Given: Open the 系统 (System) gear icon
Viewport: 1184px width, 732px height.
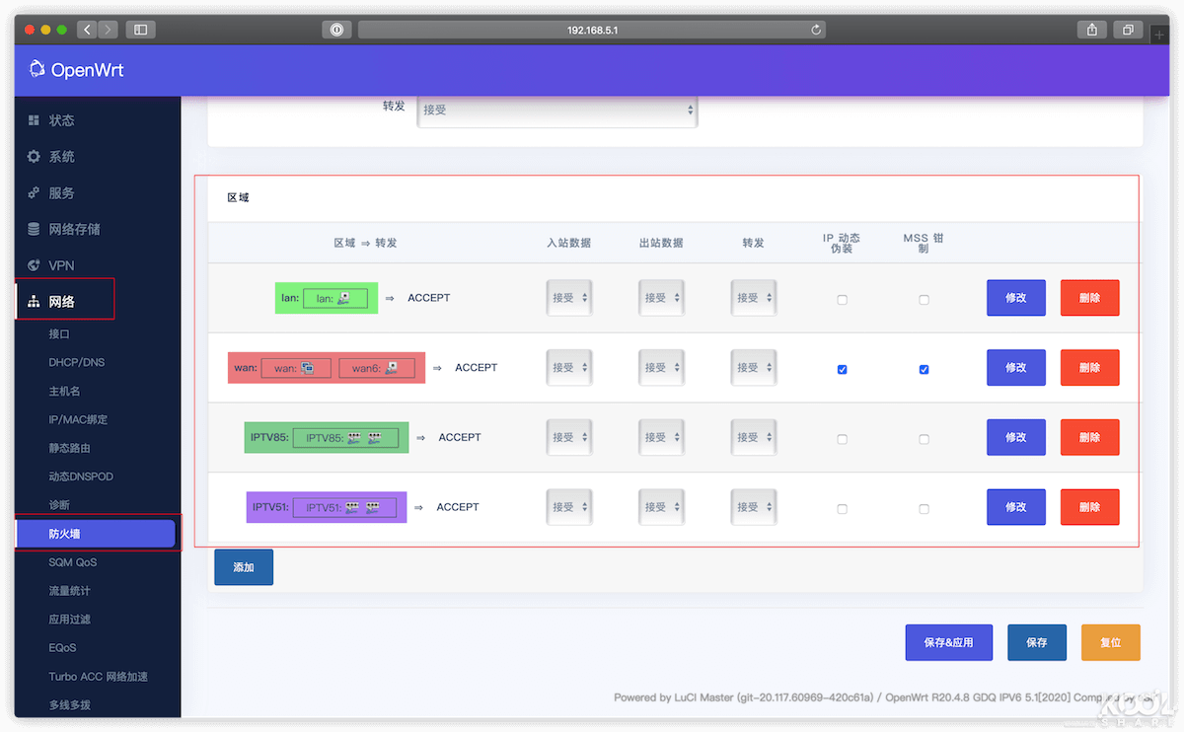Looking at the screenshot, I should coord(36,156).
